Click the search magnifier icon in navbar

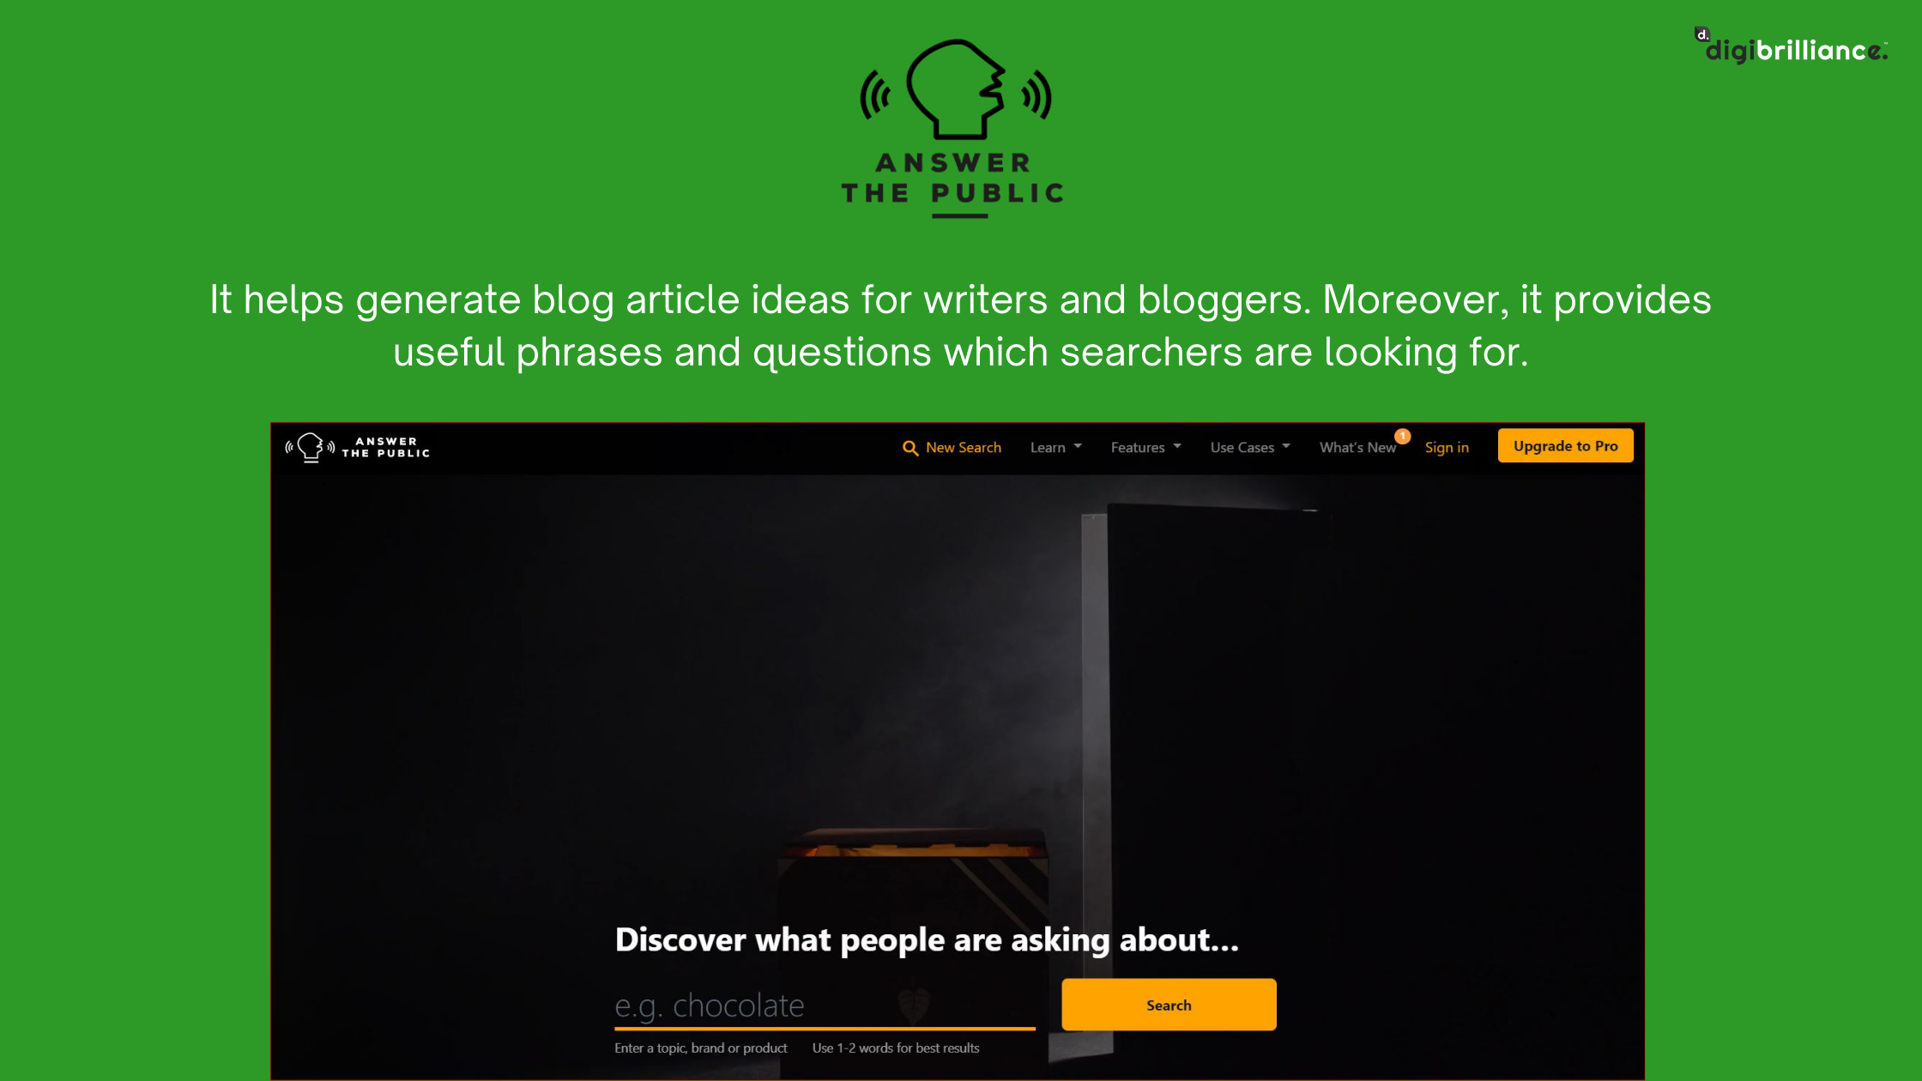[910, 446]
